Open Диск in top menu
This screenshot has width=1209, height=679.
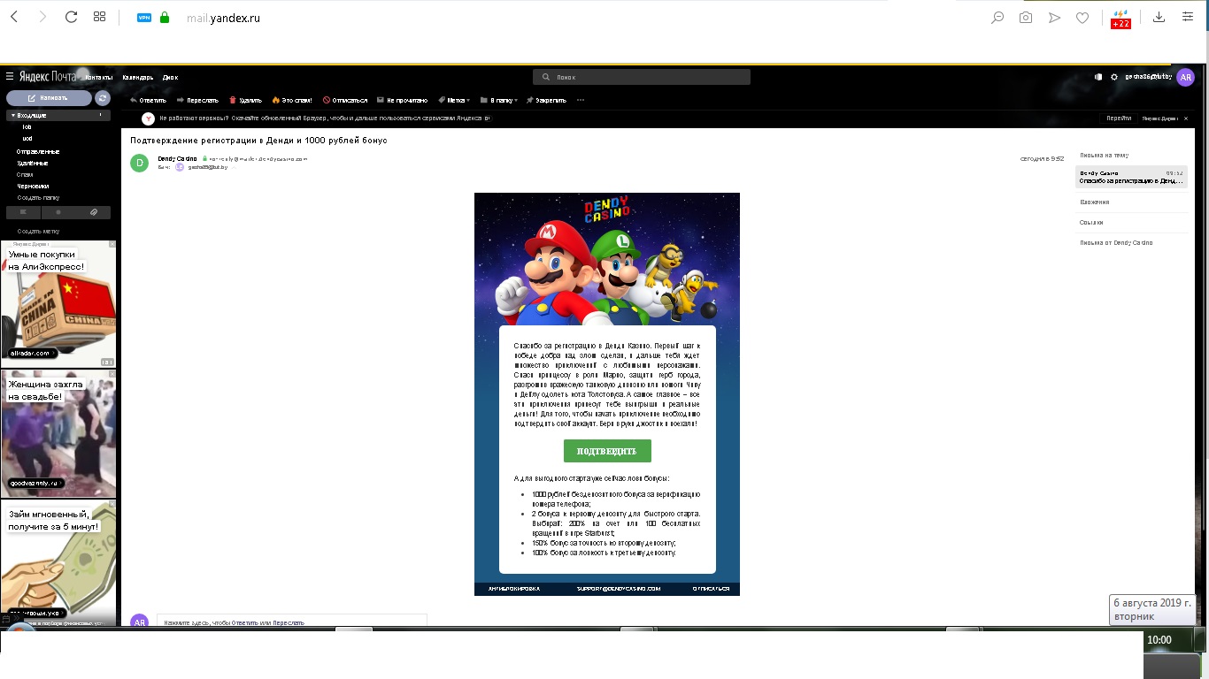tap(170, 77)
